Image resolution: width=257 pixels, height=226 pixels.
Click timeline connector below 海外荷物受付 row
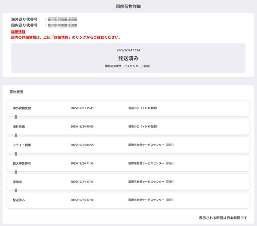(x=16, y=117)
